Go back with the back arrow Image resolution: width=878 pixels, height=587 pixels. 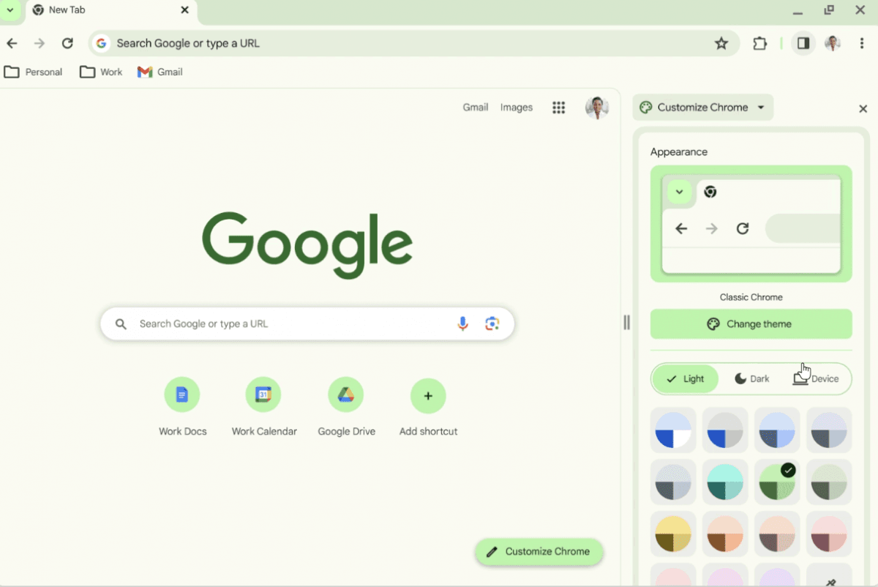pos(12,43)
